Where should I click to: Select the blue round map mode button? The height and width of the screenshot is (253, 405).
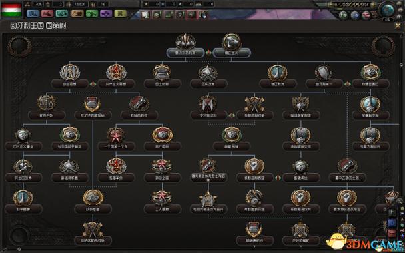(x=355, y=15)
